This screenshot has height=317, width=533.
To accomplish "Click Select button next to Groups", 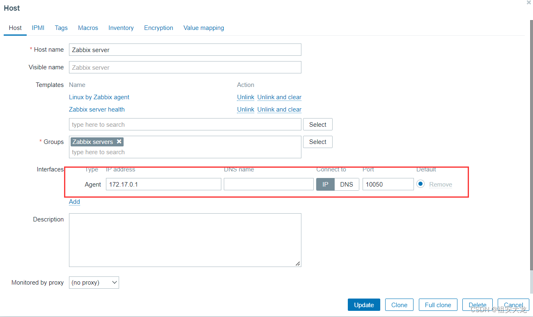I will 318,141.
